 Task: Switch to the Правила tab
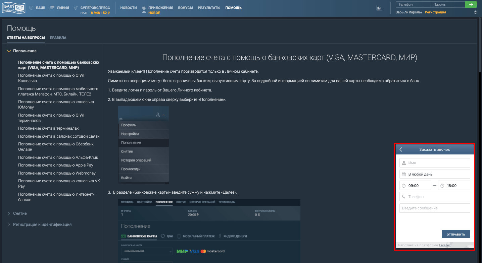coord(58,38)
